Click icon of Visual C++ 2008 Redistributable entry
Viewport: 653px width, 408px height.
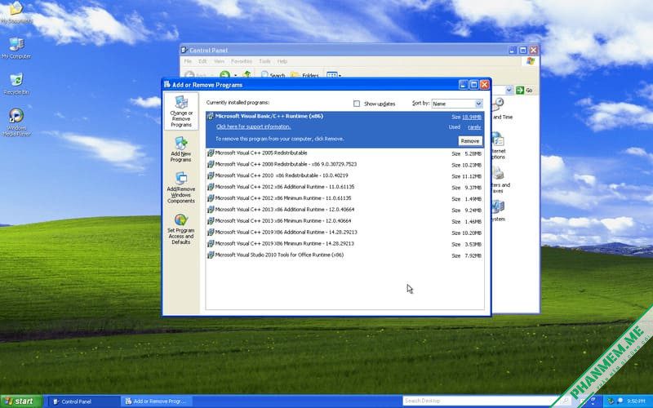point(211,165)
